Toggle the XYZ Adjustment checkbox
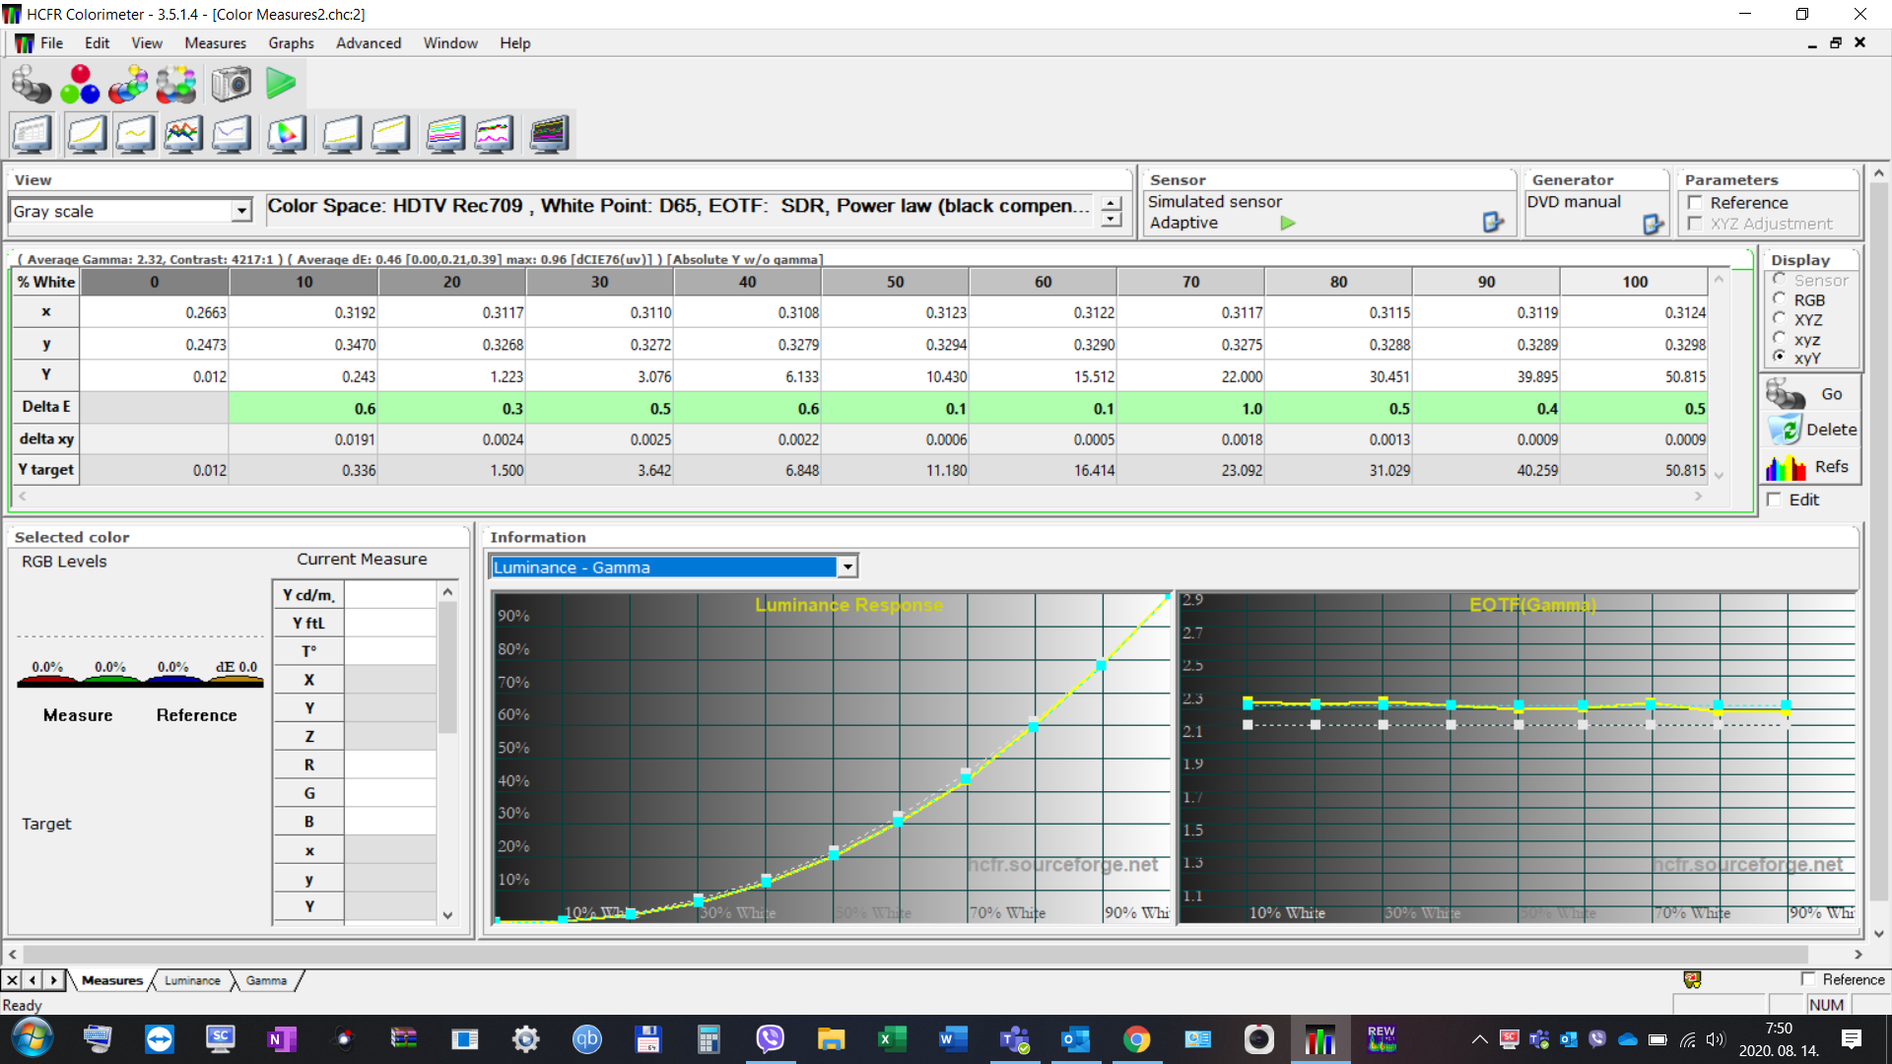The image size is (1892, 1064). click(x=1695, y=224)
